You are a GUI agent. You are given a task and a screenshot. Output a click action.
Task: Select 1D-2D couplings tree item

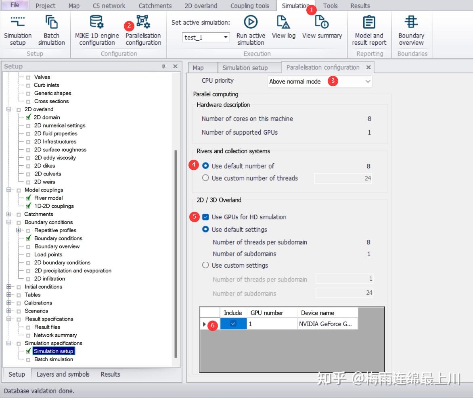(54, 206)
